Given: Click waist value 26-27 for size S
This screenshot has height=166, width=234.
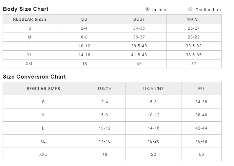Looking at the screenshot, I should (194, 28).
